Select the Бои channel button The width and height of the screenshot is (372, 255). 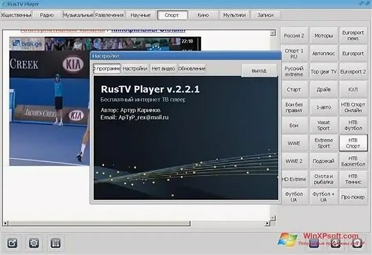pos(294,125)
